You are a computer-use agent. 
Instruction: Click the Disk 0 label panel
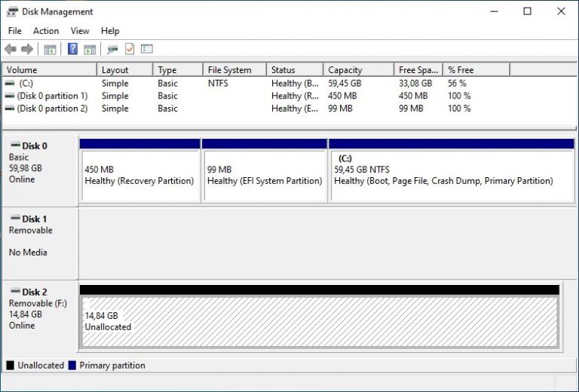click(40, 170)
